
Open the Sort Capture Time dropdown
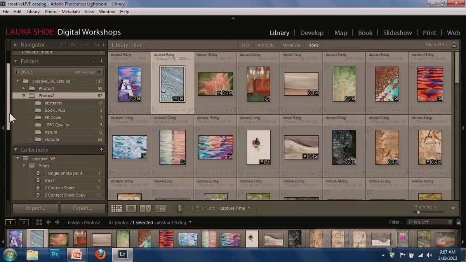235,208
